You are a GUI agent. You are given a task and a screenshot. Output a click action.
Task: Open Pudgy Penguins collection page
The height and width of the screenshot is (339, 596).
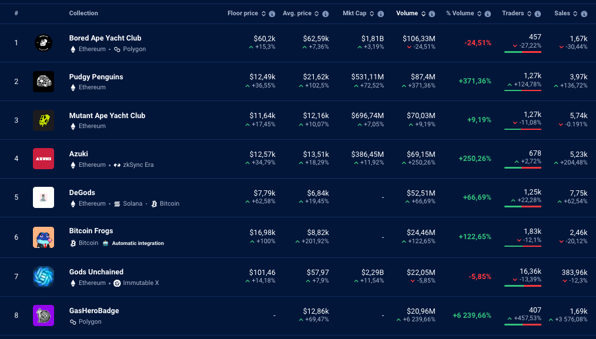point(96,77)
